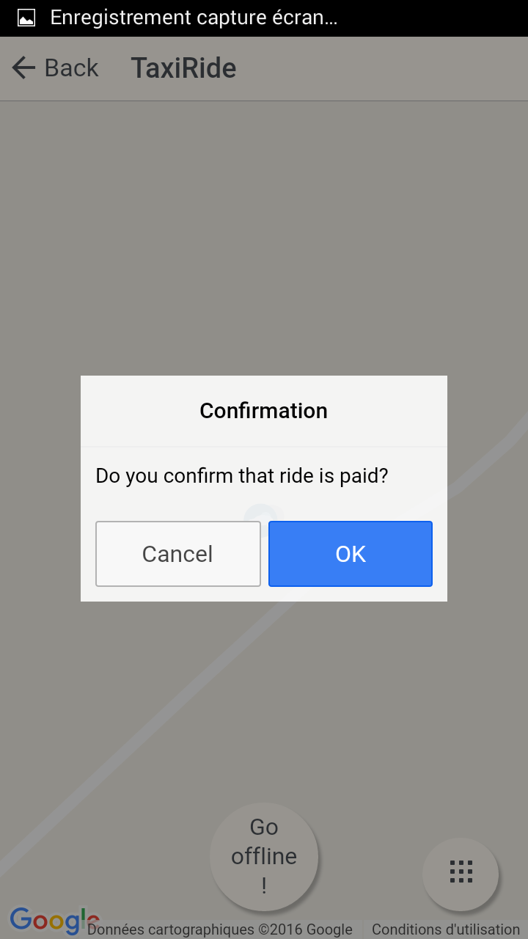Click the "Données cartographiques ©2016 Google" text

pyautogui.click(x=220, y=929)
